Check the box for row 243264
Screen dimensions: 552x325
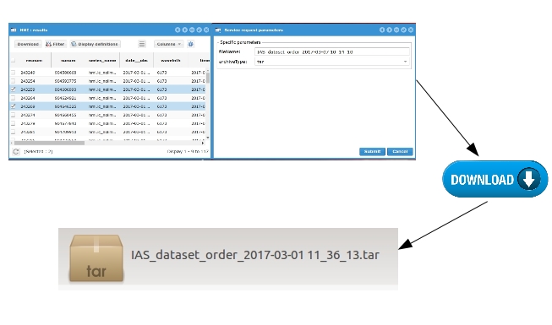click(x=13, y=98)
